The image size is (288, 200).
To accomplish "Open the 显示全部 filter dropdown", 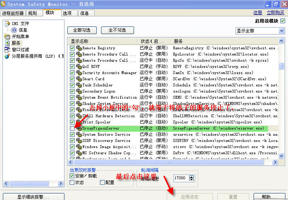I will click(x=281, y=31).
